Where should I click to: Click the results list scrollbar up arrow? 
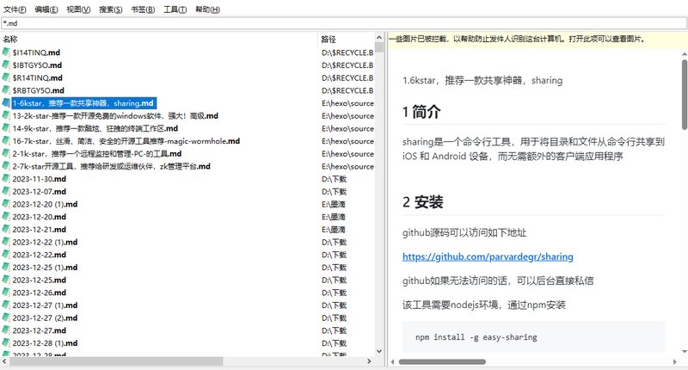[380, 40]
